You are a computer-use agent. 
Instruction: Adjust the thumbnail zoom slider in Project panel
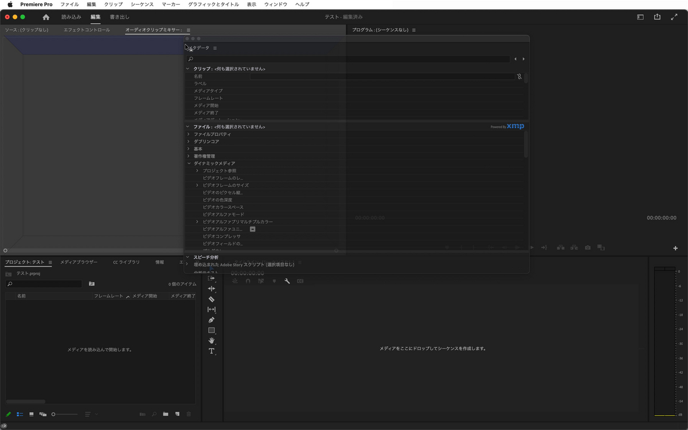click(64, 414)
